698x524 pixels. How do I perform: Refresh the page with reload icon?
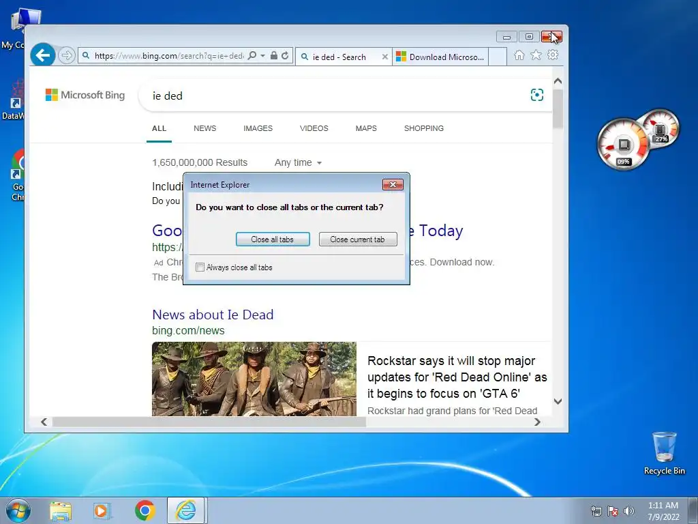(x=285, y=56)
